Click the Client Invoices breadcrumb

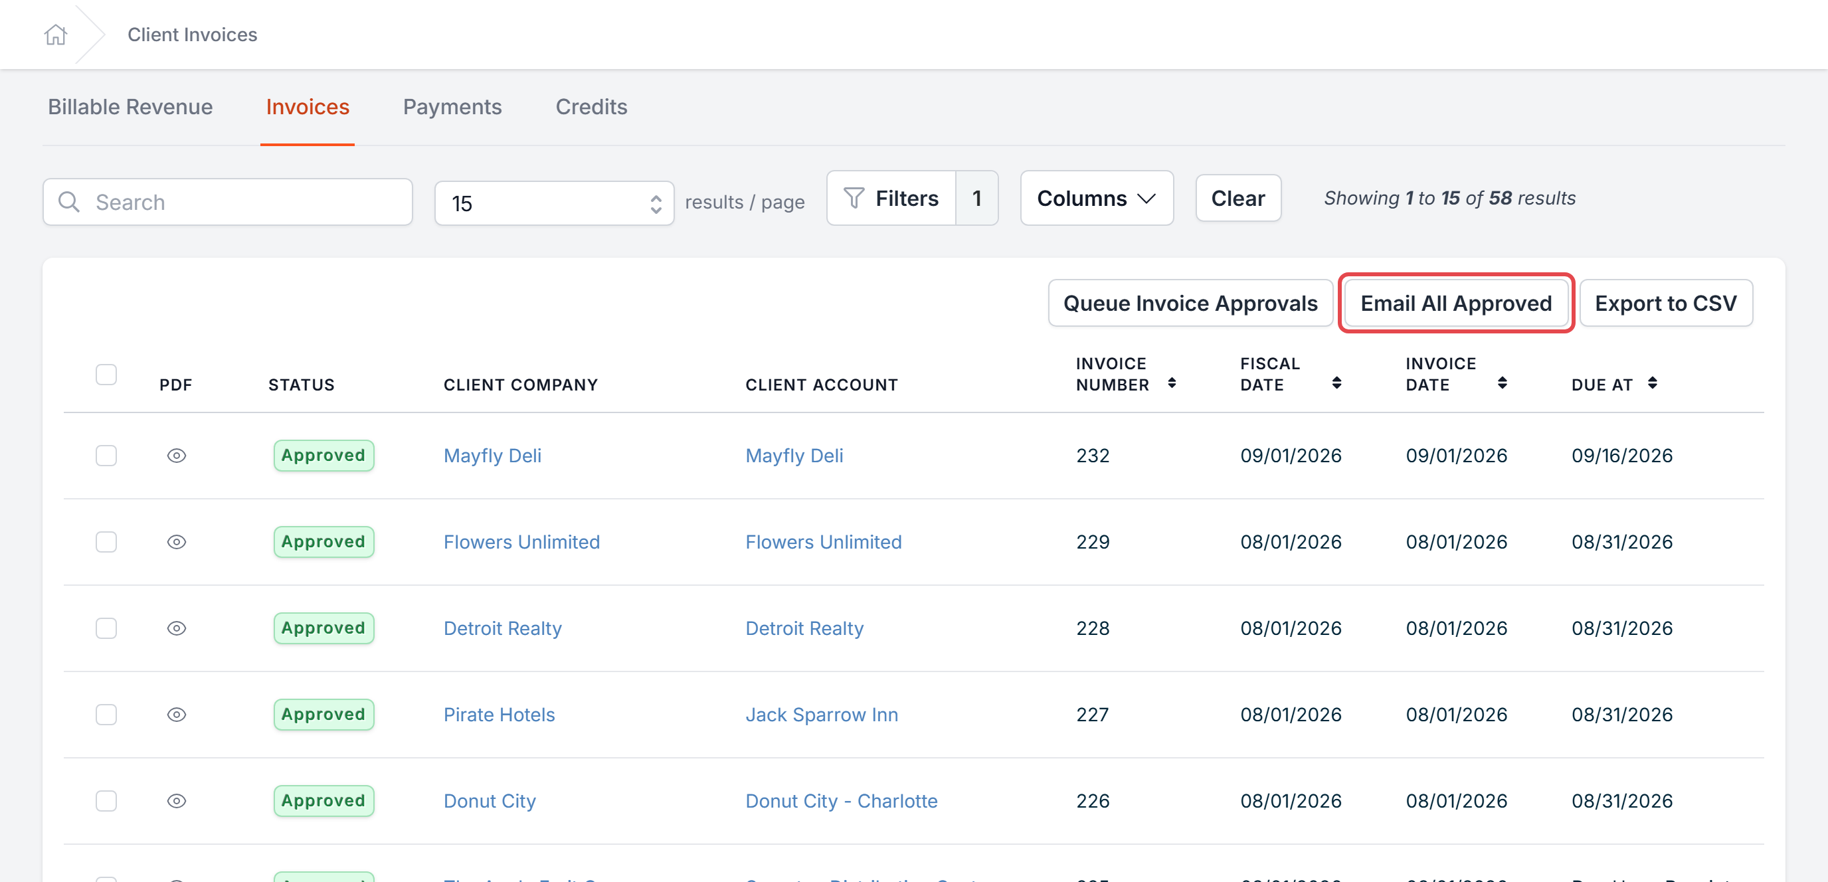(193, 34)
